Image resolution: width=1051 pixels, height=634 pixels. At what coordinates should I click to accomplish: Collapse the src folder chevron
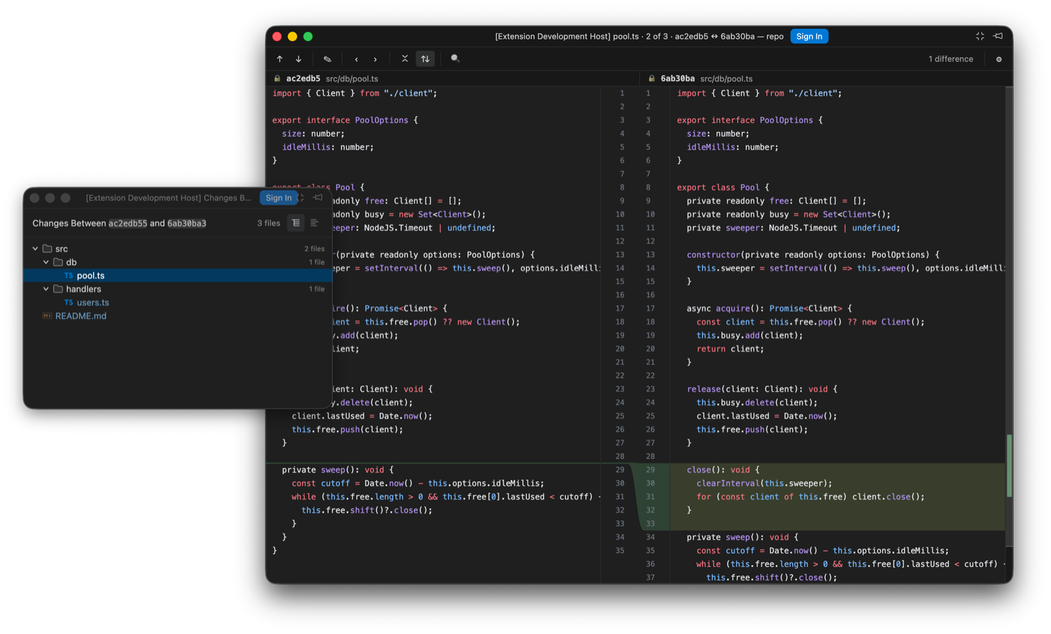pos(35,249)
